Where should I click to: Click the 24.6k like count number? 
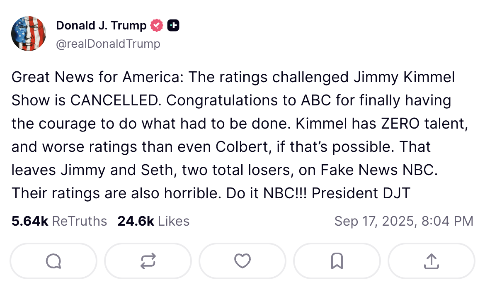click(136, 221)
